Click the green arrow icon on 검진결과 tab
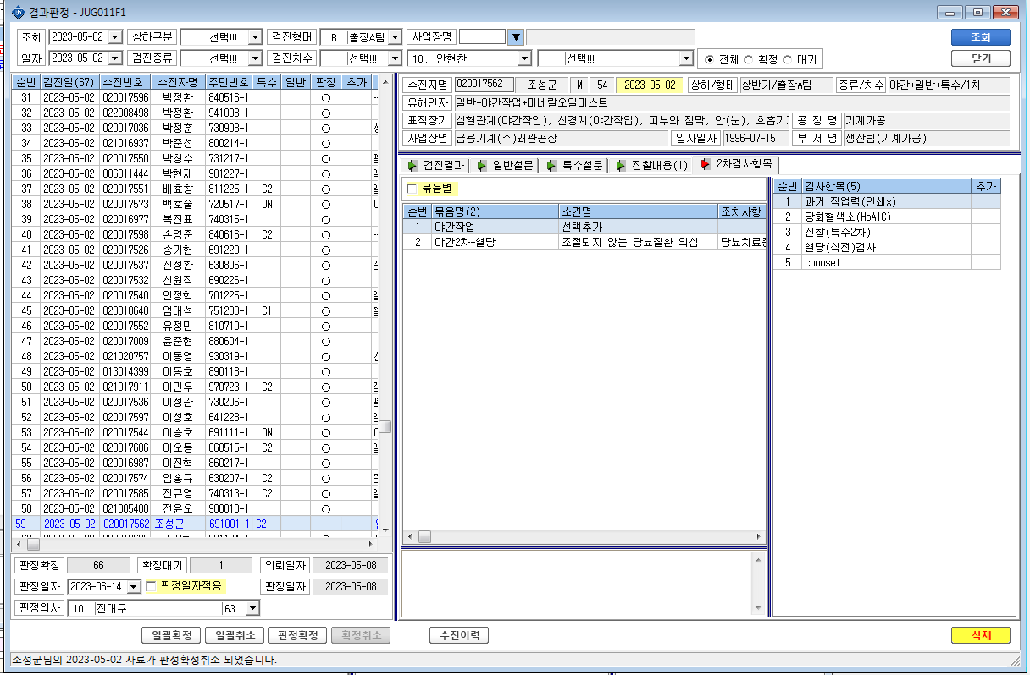Screen dimensions: 1030x675 click(413, 166)
